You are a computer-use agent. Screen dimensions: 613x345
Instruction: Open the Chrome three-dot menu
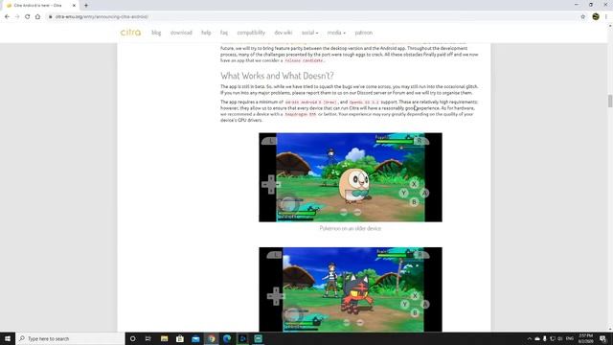(606, 17)
